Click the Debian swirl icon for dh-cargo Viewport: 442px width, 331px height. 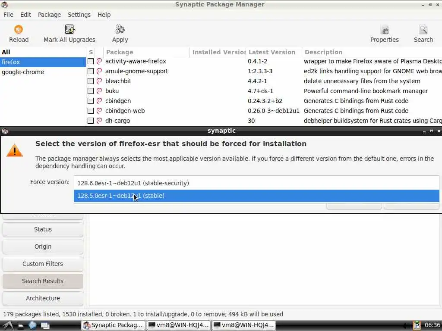tap(99, 121)
